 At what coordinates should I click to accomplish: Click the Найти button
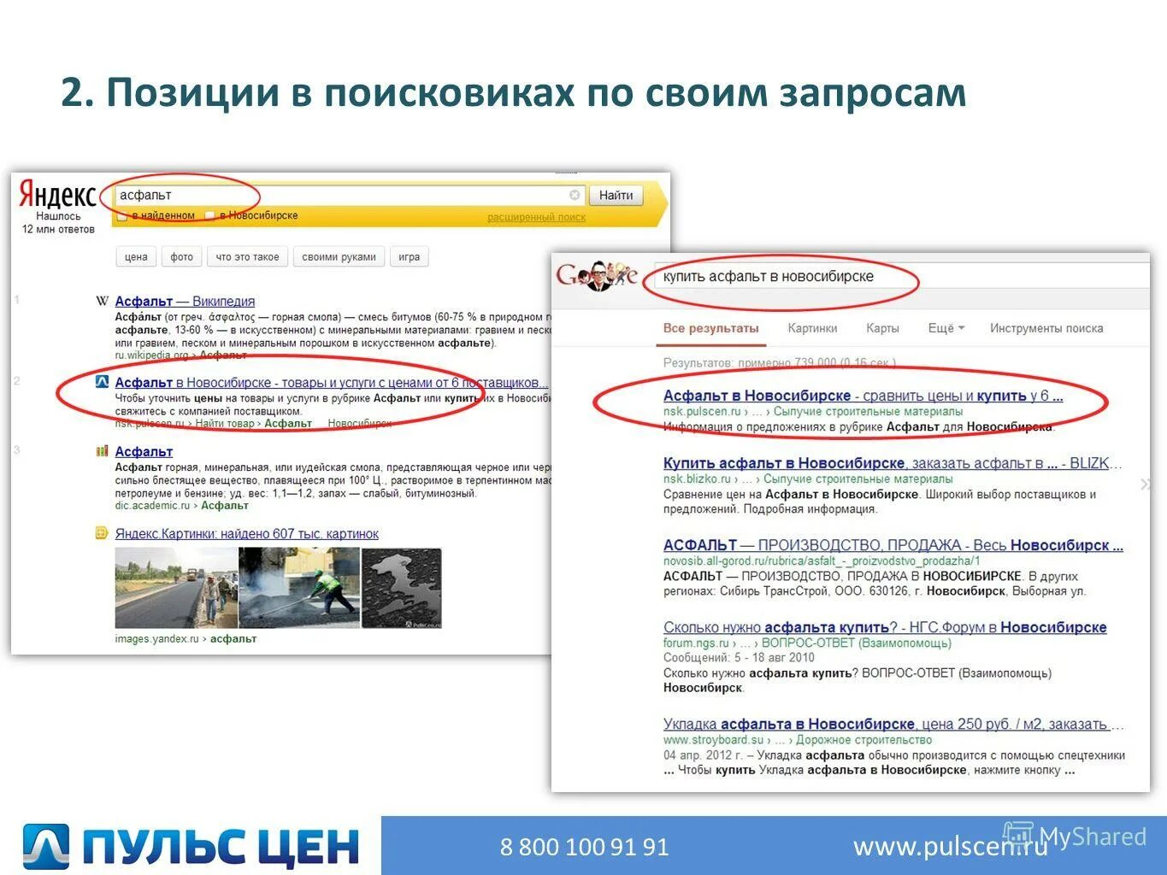[x=616, y=196]
